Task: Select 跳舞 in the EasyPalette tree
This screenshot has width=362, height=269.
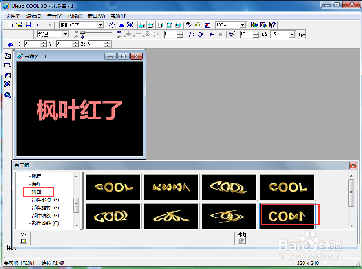Action: pos(37,176)
